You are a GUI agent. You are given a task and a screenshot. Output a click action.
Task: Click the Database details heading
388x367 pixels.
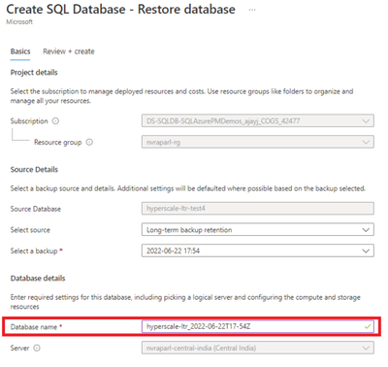click(x=38, y=279)
